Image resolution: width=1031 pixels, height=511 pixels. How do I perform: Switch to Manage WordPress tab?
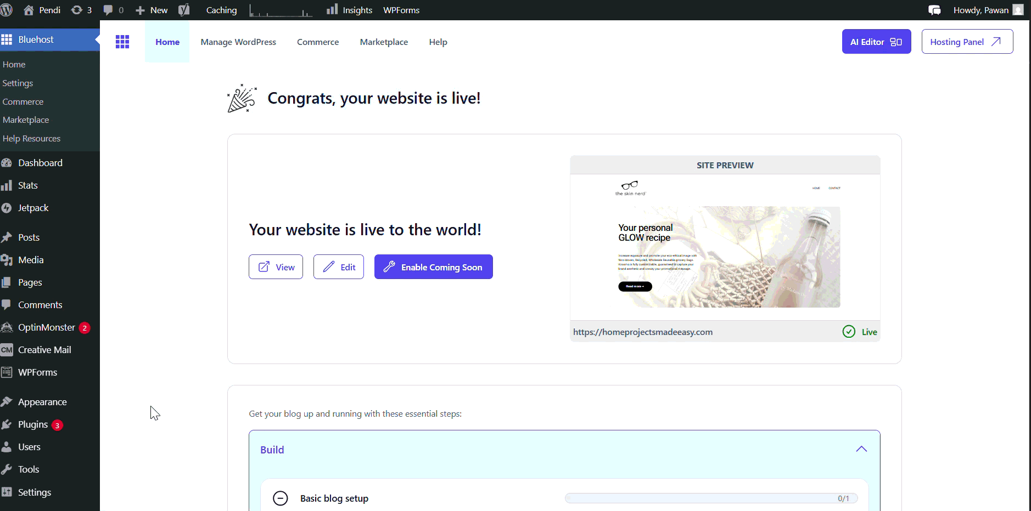238,42
